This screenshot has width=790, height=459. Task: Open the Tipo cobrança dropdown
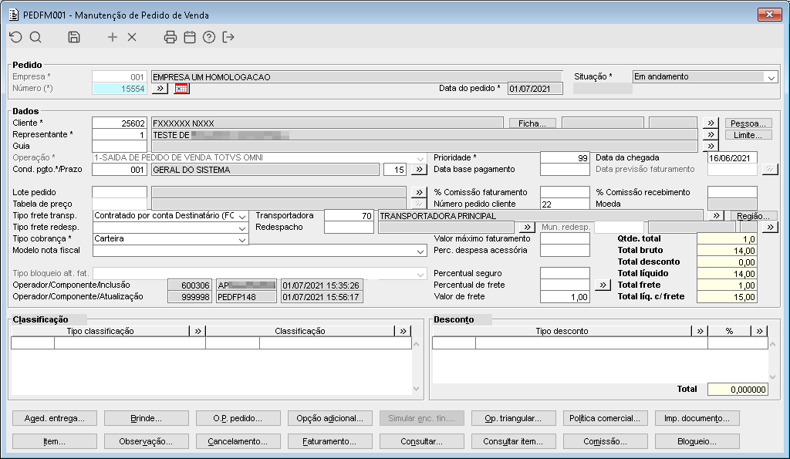click(x=242, y=239)
